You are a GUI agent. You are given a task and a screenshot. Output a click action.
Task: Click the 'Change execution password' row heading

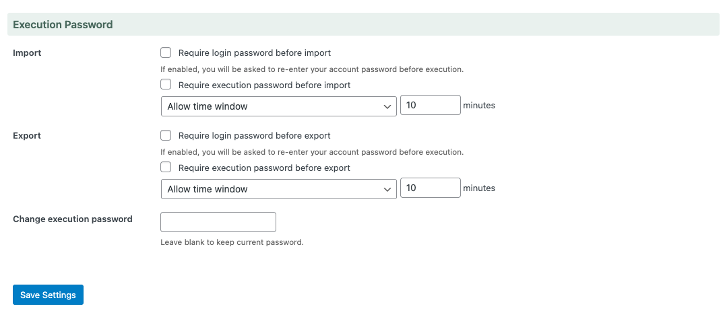pyautogui.click(x=73, y=219)
